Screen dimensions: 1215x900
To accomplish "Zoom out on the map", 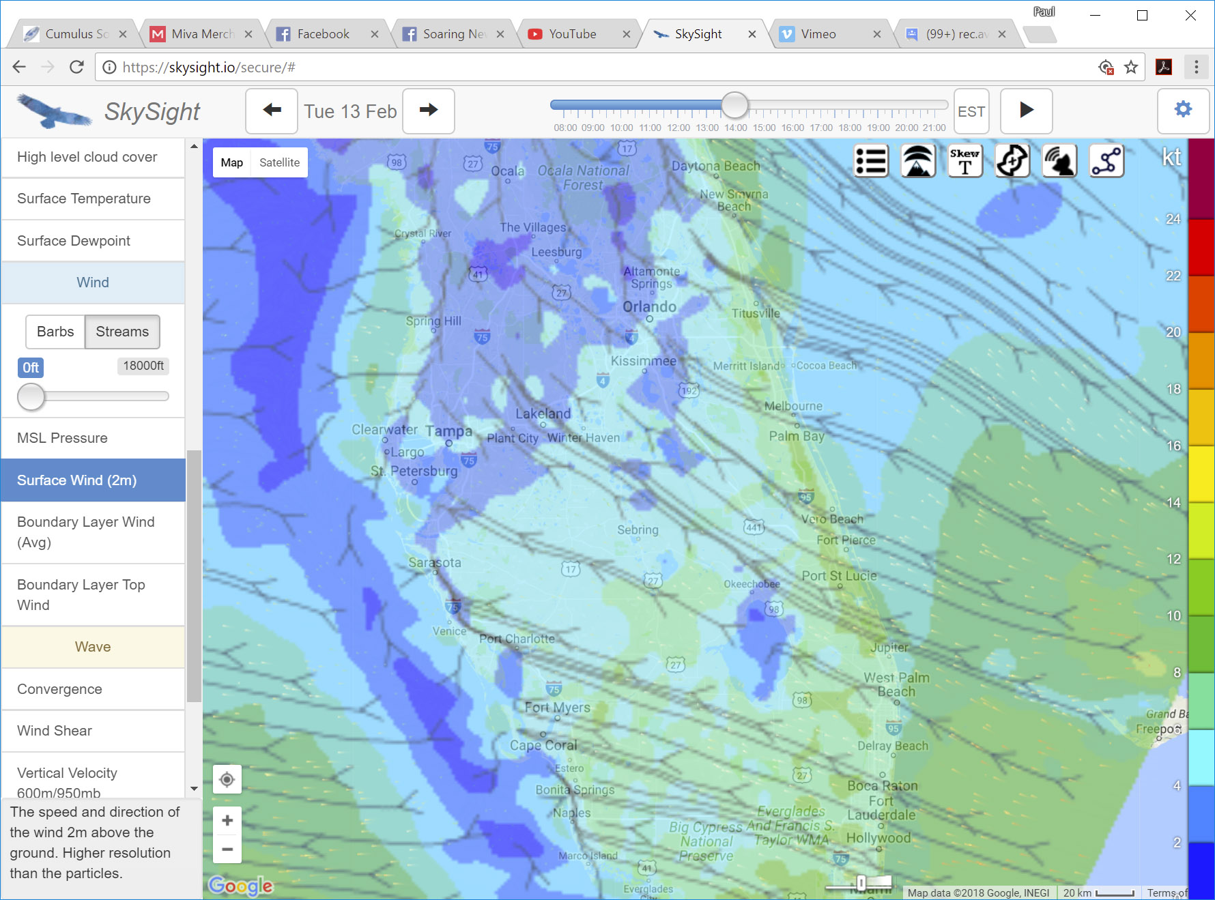I will click(x=227, y=850).
